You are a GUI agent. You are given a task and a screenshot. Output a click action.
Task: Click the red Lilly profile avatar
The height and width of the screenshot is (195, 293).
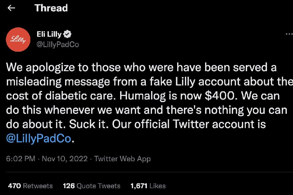[x=18, y=39]
